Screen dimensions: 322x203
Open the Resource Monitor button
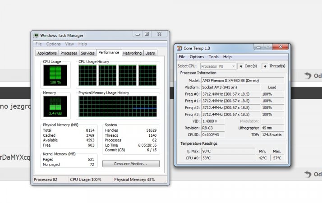tap(131, 164)
